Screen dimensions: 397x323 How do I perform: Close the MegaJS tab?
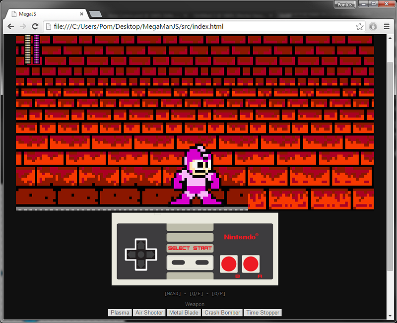pyautogui.click(x=81, y=14)
